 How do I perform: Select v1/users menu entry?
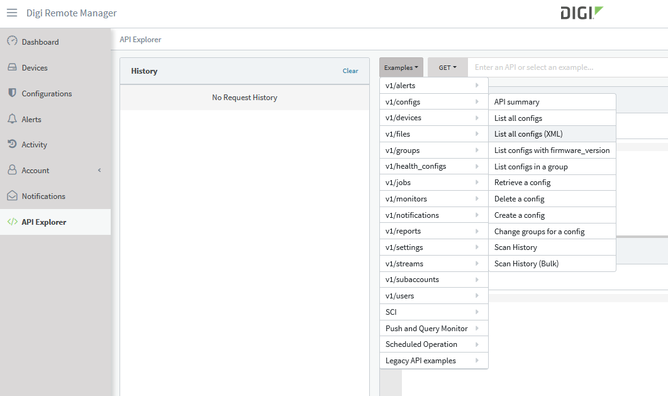[x=433, y=296]
